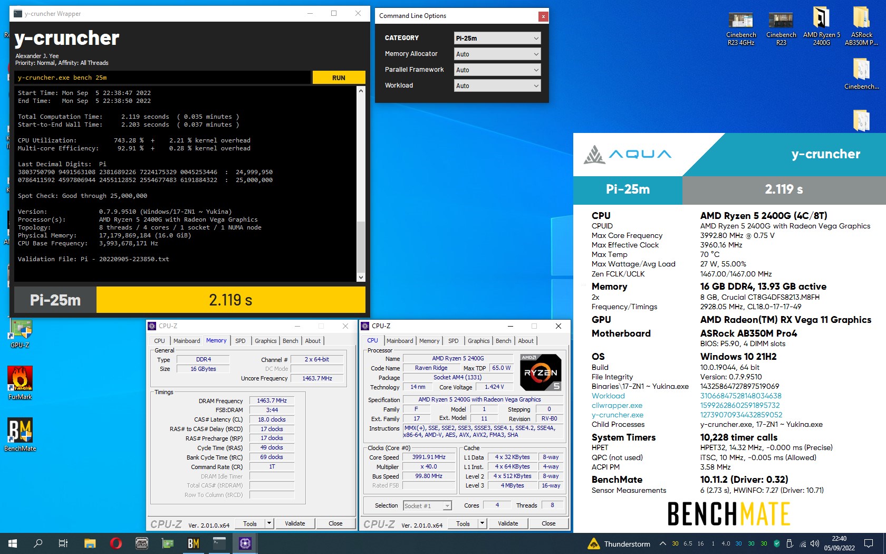Image resolution: width=886 pixels, height=554 pixels.
Task: Click the blue Workload link in BenchMate panel
Action: pyautogui.click(x=608, y=396)
